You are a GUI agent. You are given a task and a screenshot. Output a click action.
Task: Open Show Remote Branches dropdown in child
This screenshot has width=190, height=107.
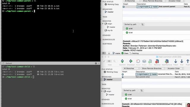tap(153, 68)
